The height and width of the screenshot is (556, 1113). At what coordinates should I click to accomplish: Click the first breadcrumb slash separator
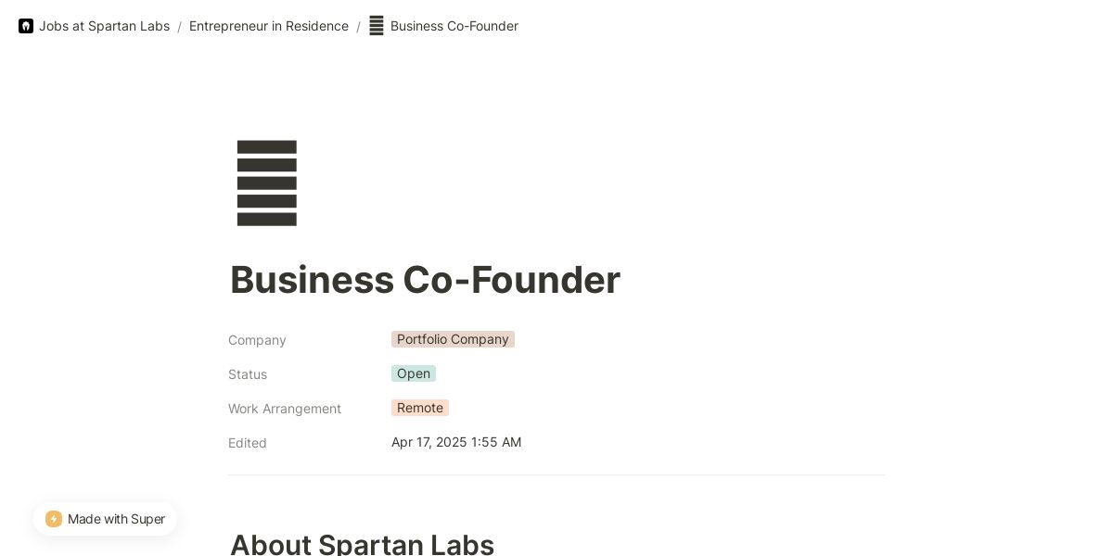click(179, 27)
